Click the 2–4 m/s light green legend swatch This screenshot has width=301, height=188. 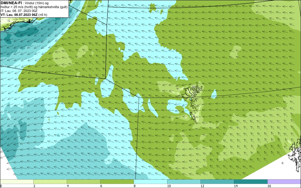[50, 182]
